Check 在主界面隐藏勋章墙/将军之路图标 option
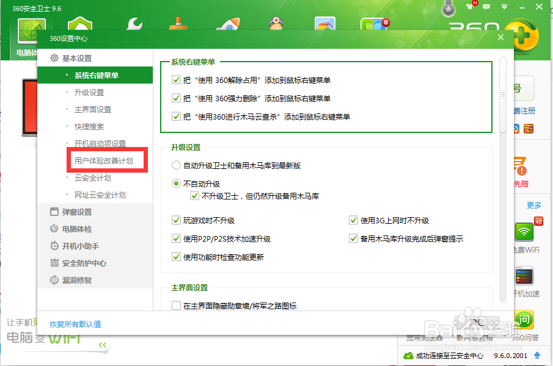The image size is (553, 366). tap(176, 306)
